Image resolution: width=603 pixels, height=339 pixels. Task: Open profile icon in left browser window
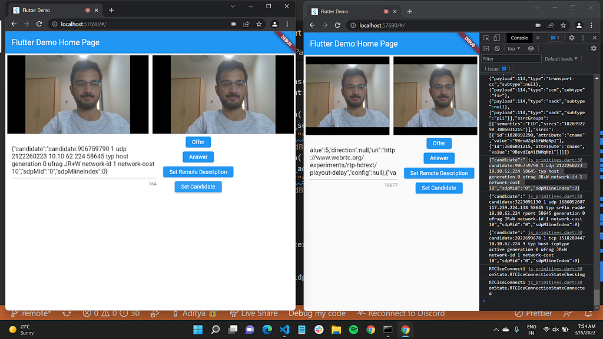[x=274, y=24]
